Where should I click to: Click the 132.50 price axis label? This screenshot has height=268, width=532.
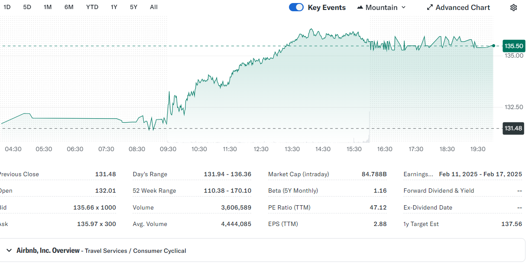pos(514,107)
